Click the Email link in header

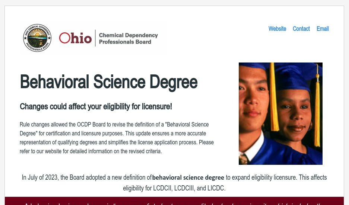coord(323,29)
